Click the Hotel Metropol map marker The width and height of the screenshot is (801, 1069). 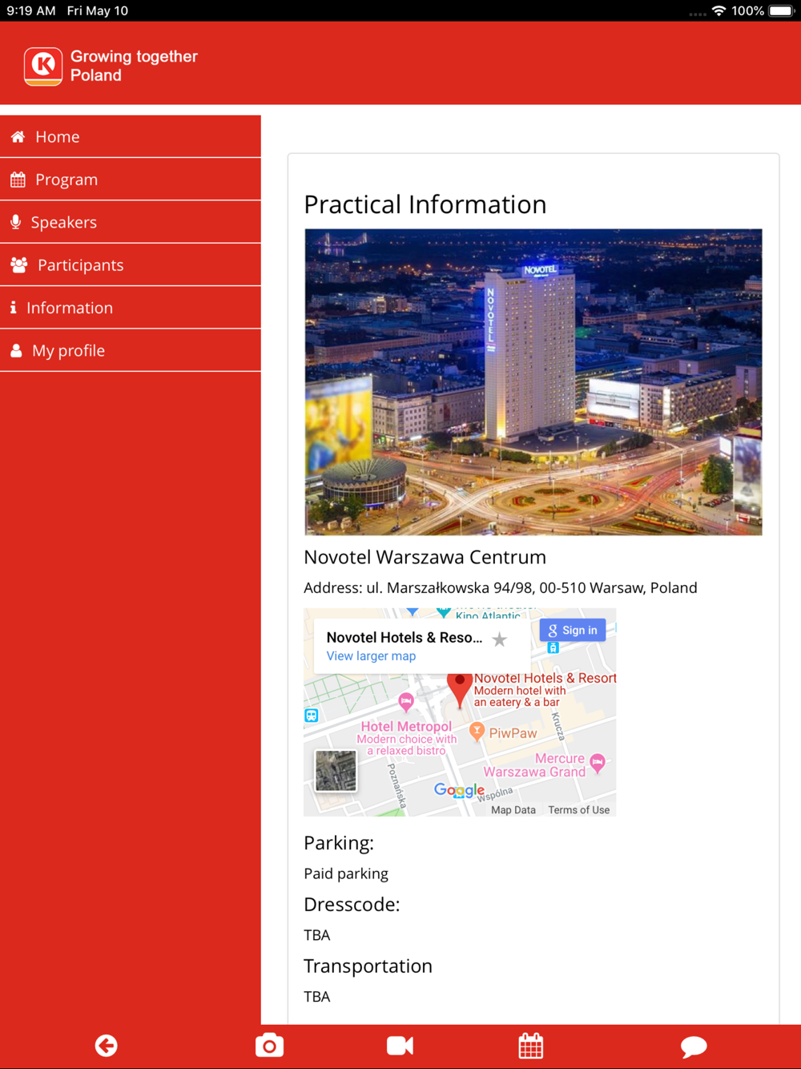coord(406,703)
